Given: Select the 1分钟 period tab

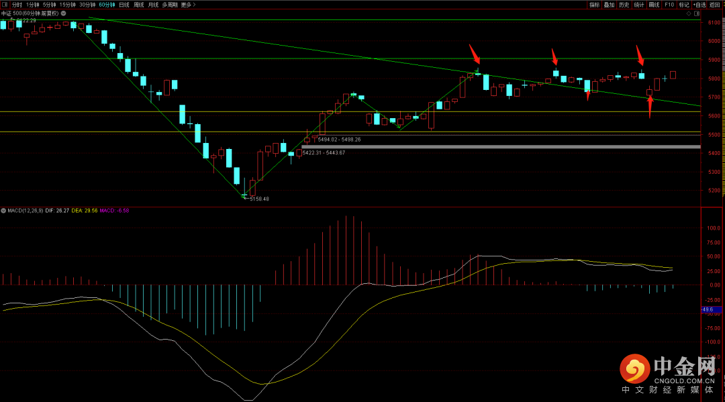Looking at the screenshot, I should (x=33, y=5).
